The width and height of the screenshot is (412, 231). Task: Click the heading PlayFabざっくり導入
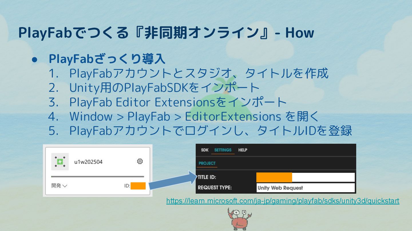(107, 59)
